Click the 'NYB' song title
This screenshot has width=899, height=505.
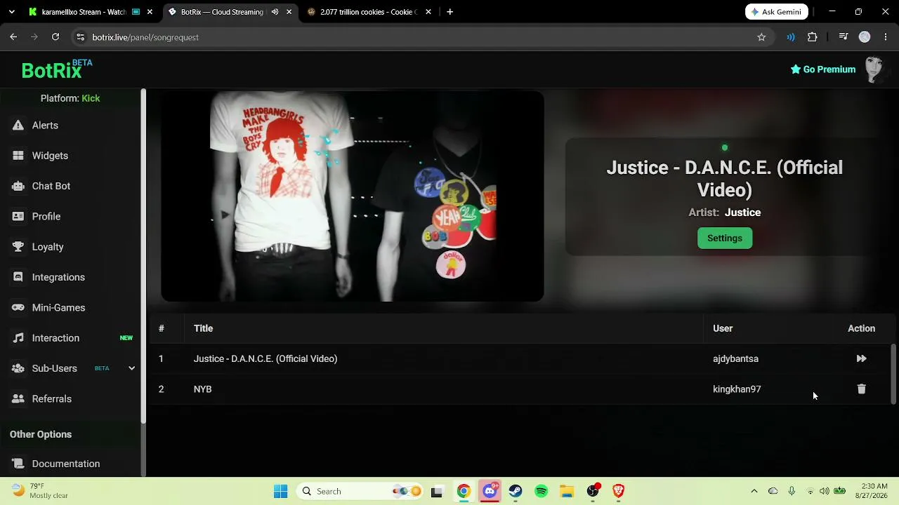(202, 389)
